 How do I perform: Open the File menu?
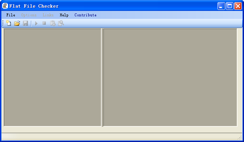11,15
